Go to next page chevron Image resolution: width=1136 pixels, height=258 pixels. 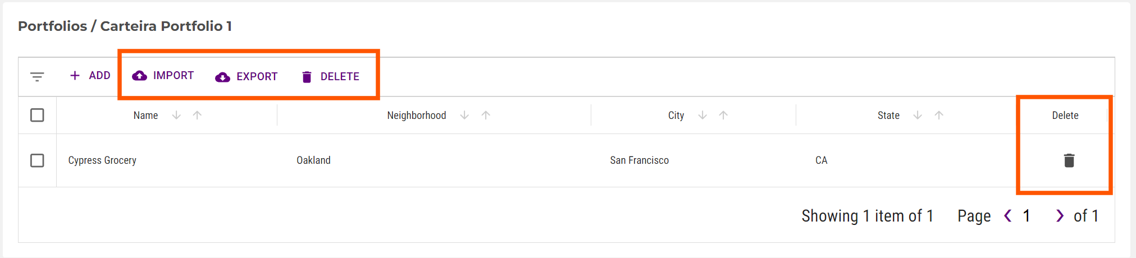coord(1060,216)
